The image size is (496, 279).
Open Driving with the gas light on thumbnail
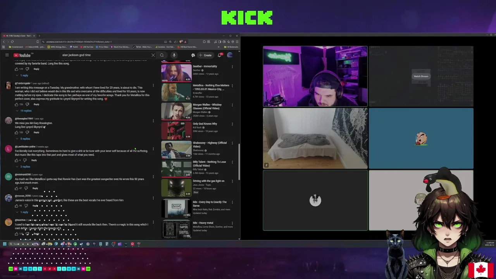(x=176, y=188)
